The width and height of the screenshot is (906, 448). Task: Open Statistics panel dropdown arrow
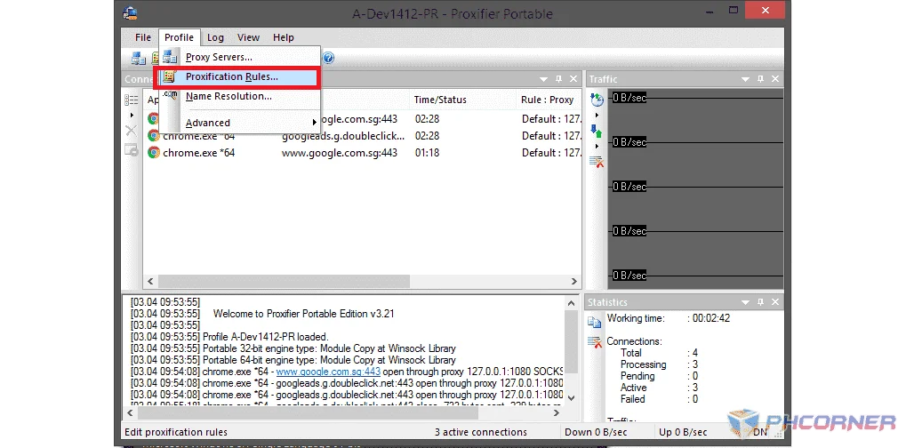click(745, 302)
